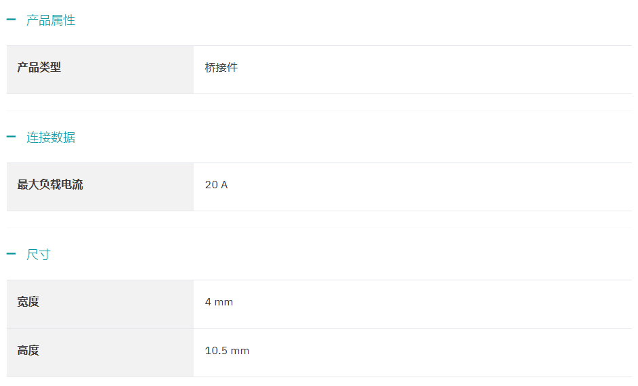638x386 pixels.
Task: Click the 宽度 label cell
Action: click(100, 304)
